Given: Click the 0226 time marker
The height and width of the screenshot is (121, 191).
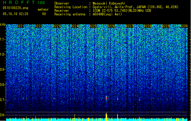Looking at the screenshot, I should [111, 26].
